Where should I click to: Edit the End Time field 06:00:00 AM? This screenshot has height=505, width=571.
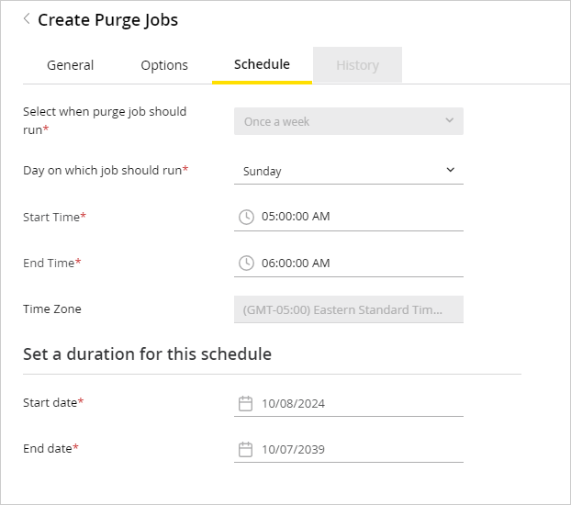349,264
